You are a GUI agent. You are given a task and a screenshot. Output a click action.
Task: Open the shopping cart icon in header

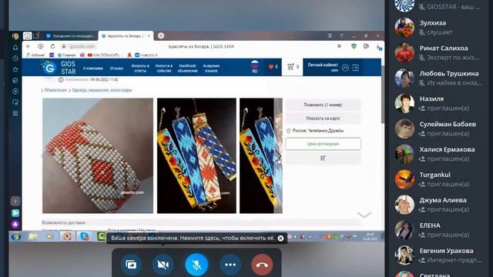pos(291,67)
